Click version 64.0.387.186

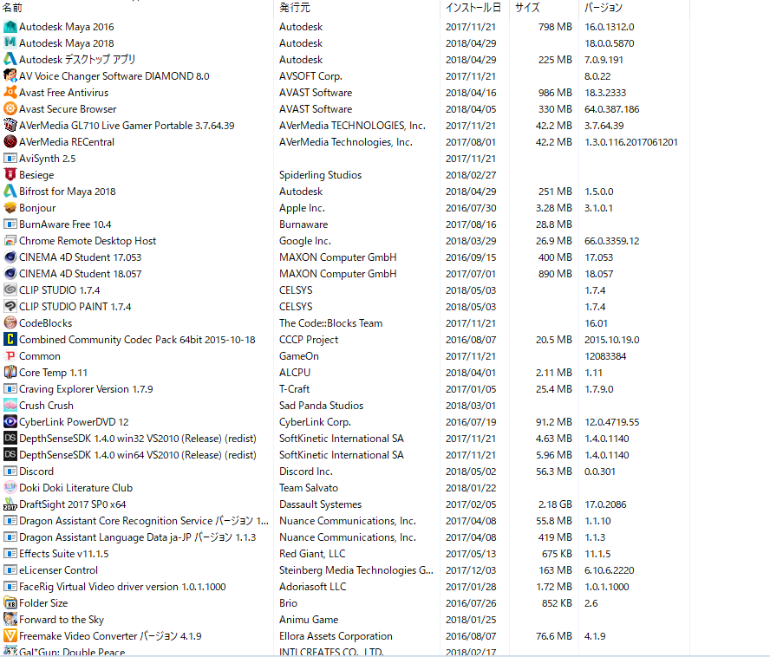click(x=612, y=109)
